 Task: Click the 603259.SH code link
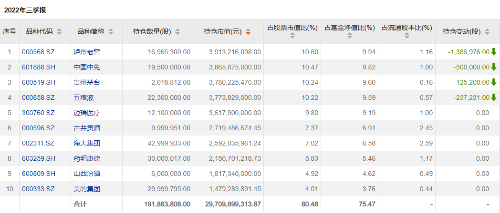point(38,158)
